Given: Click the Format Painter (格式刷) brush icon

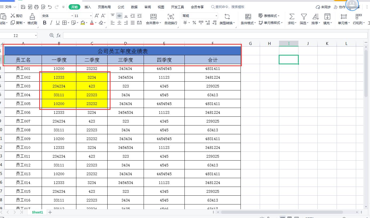Looking at the screenshot, I should [32, 17].
